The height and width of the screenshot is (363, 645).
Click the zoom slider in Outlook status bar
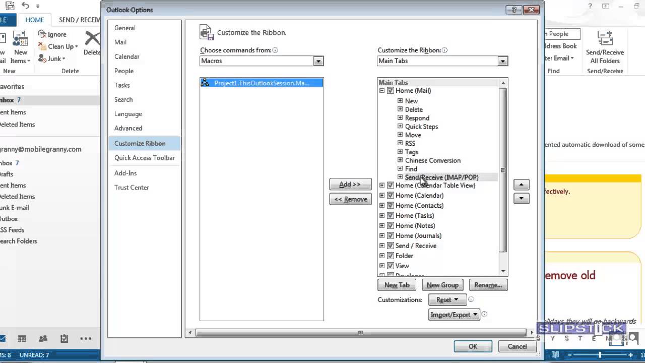click(x=600, y=355)
